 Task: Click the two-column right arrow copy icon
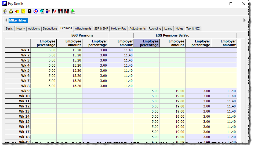click(x=60, y=12)
